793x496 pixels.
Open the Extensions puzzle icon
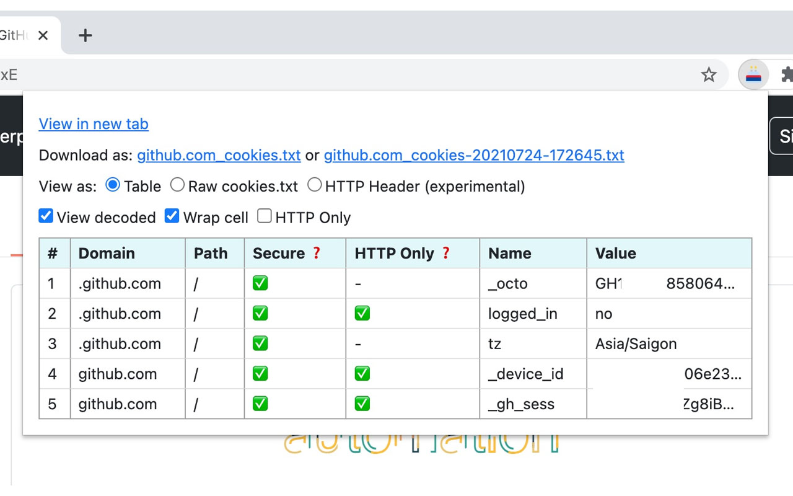click(x=787, y=75)
